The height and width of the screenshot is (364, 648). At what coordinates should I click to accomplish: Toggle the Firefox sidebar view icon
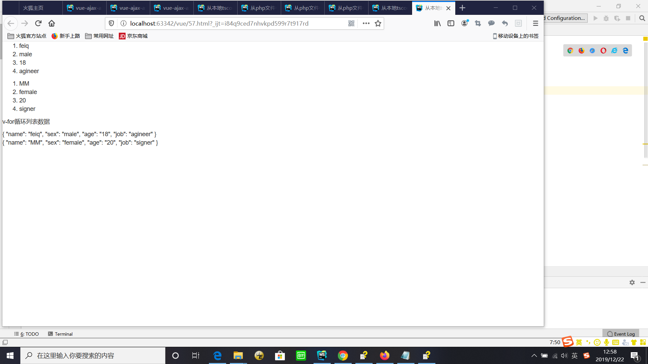tap(451, 23)
